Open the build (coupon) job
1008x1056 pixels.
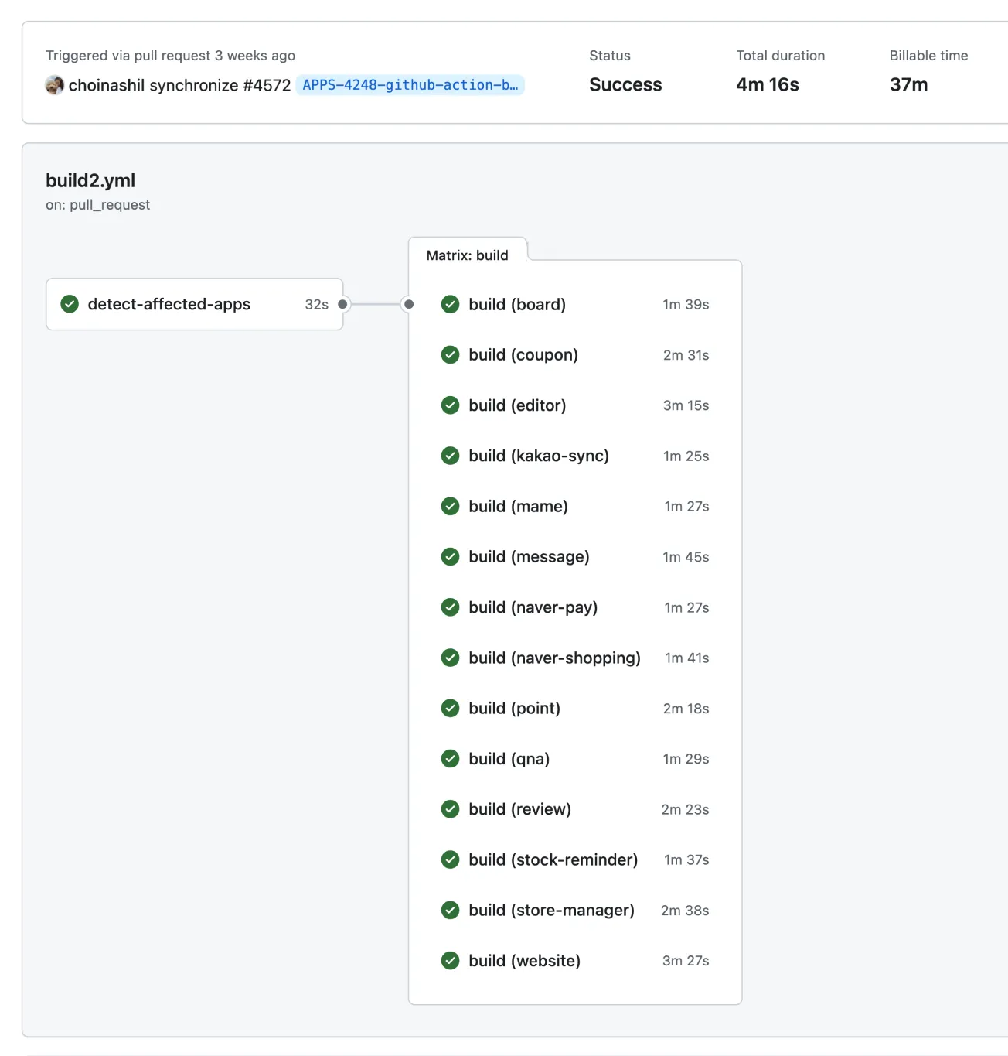click(523, 355)
